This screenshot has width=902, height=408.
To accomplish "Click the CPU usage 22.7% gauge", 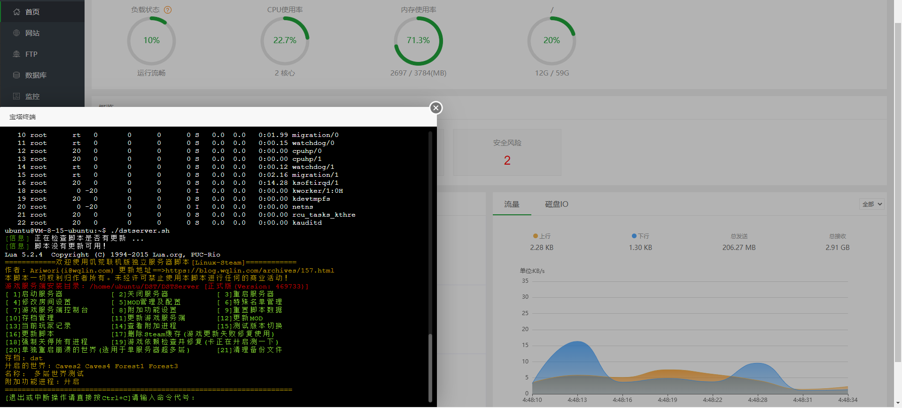I will click(285, 41).
